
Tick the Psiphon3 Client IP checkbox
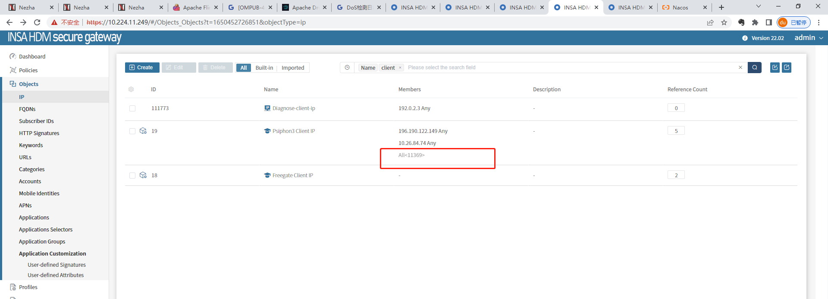[x=132, y=131]
